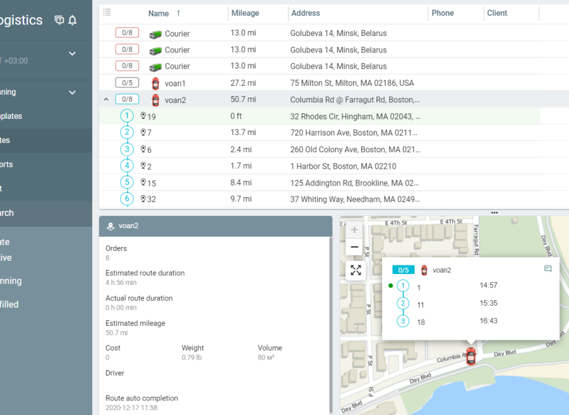Open the highlighted sidebar item ending in 'tes'
The height and width of the screenshot is (415, 569).
coord(5,140)
